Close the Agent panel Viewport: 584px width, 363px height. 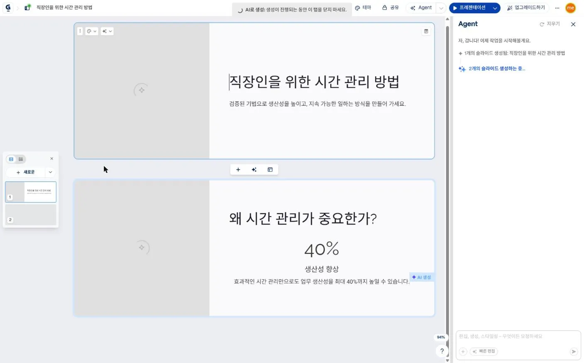[573, 24]
